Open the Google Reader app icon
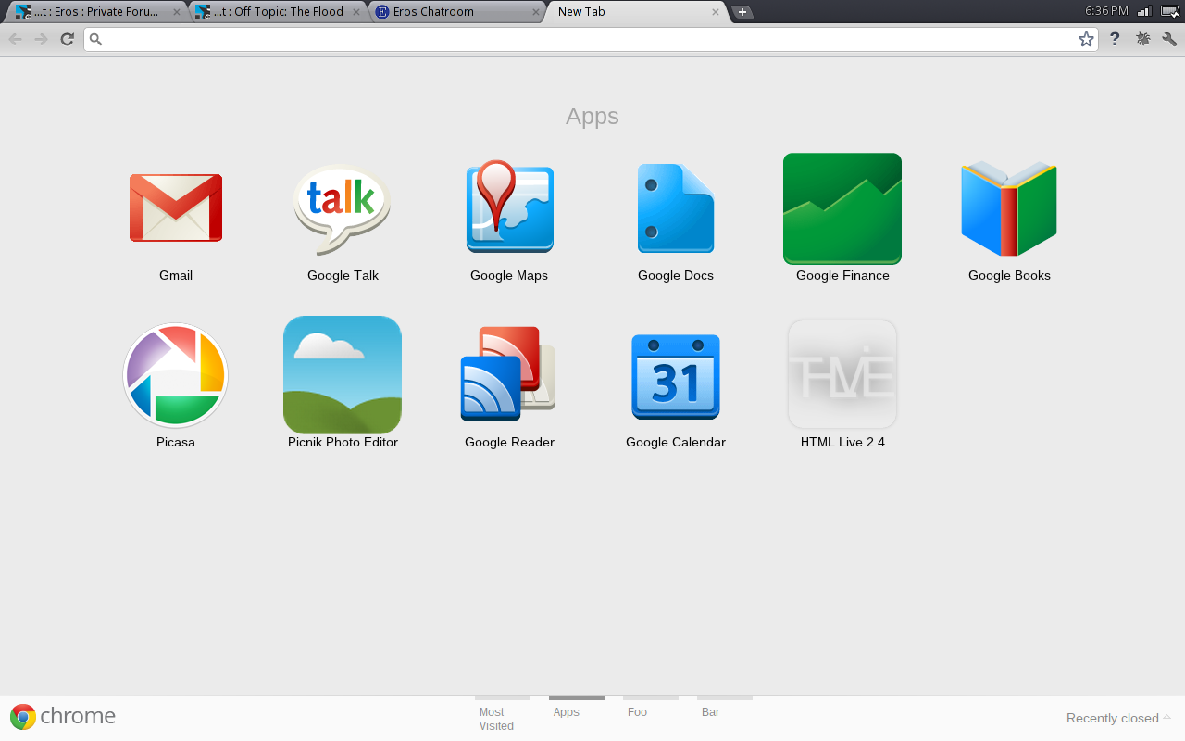The image size is (1185, 741). click(508, 373)
